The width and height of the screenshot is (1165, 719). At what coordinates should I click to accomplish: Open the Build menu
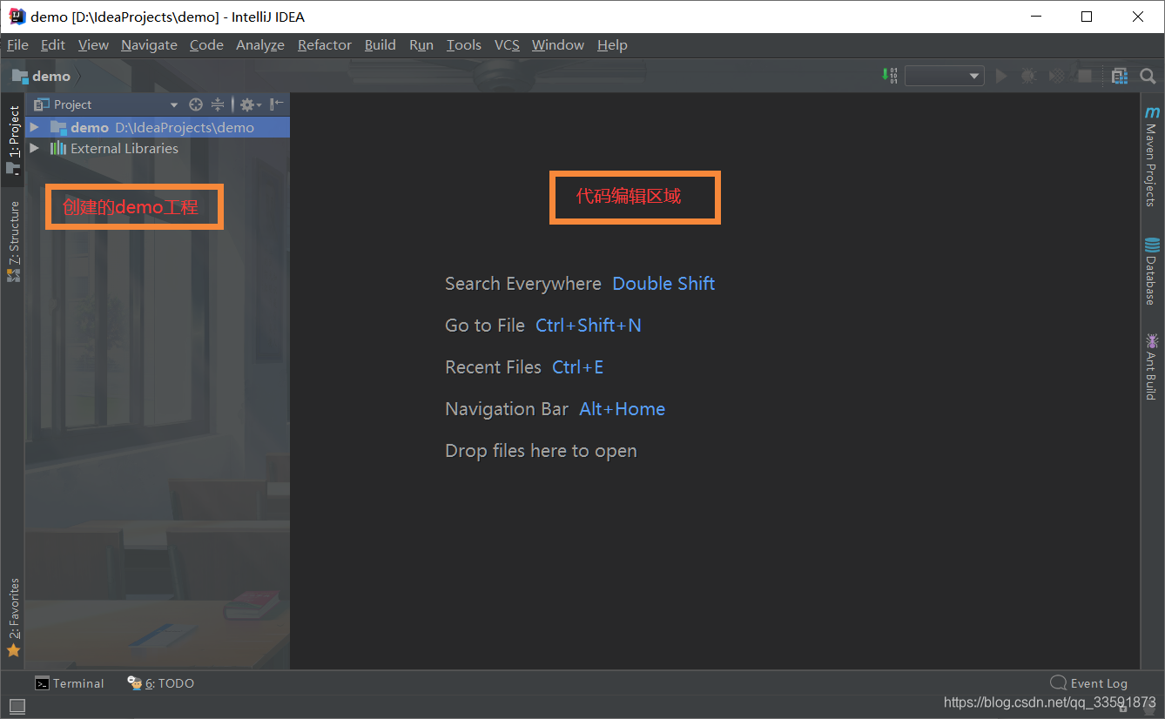click(x=380, y=45)
